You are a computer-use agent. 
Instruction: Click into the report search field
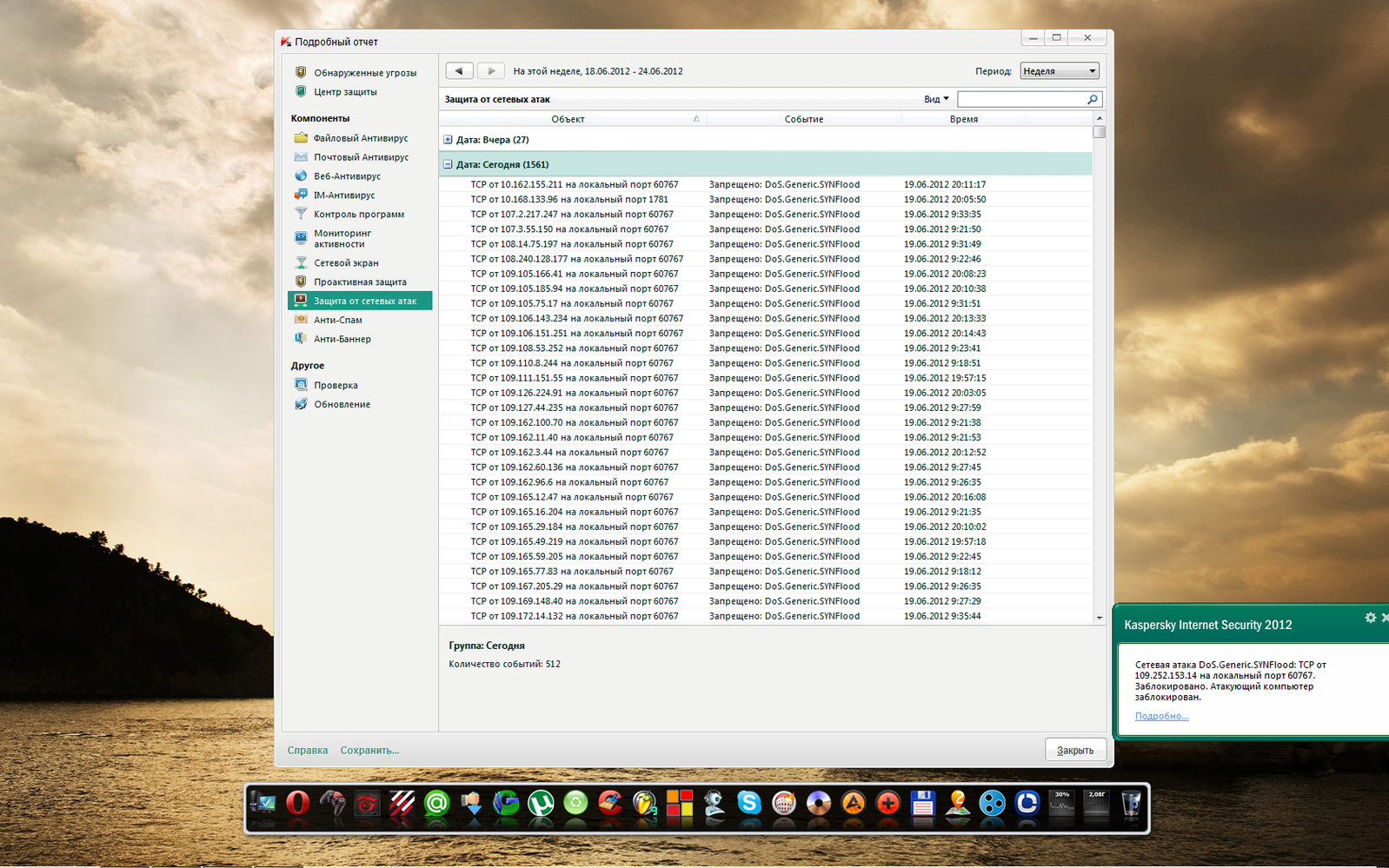click(x=1021, y=100)
